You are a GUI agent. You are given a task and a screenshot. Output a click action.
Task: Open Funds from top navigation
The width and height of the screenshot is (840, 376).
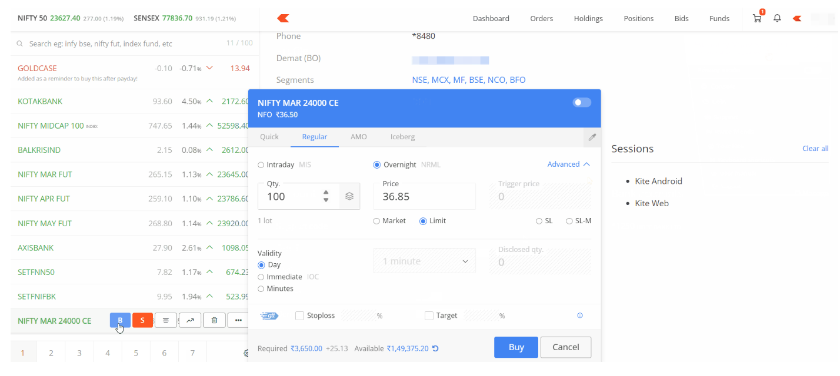[719, 18]
